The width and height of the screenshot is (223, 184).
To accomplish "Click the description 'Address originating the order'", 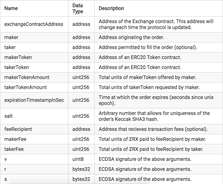I will click(x=131, y=37).
